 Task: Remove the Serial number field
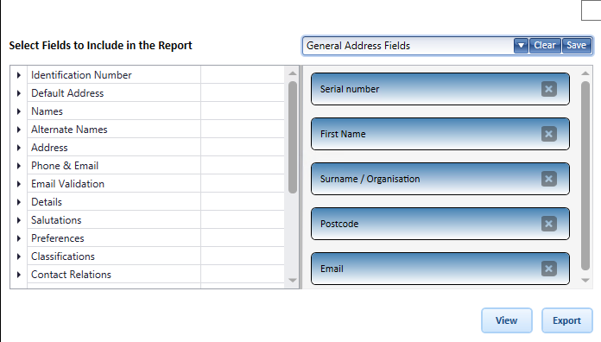[549, 89]
